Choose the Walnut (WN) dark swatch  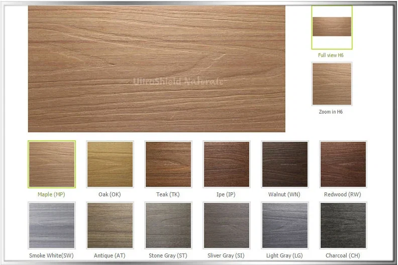point(285,164)
